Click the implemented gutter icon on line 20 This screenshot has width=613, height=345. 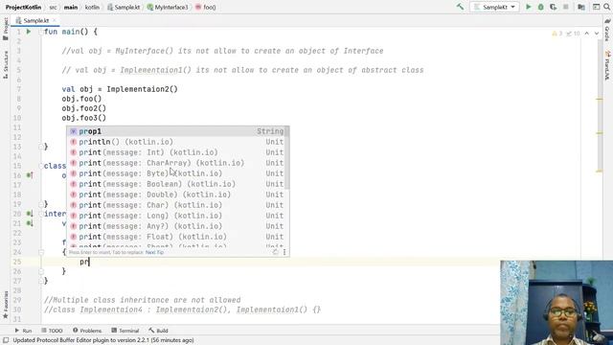(x=30, y=214)
